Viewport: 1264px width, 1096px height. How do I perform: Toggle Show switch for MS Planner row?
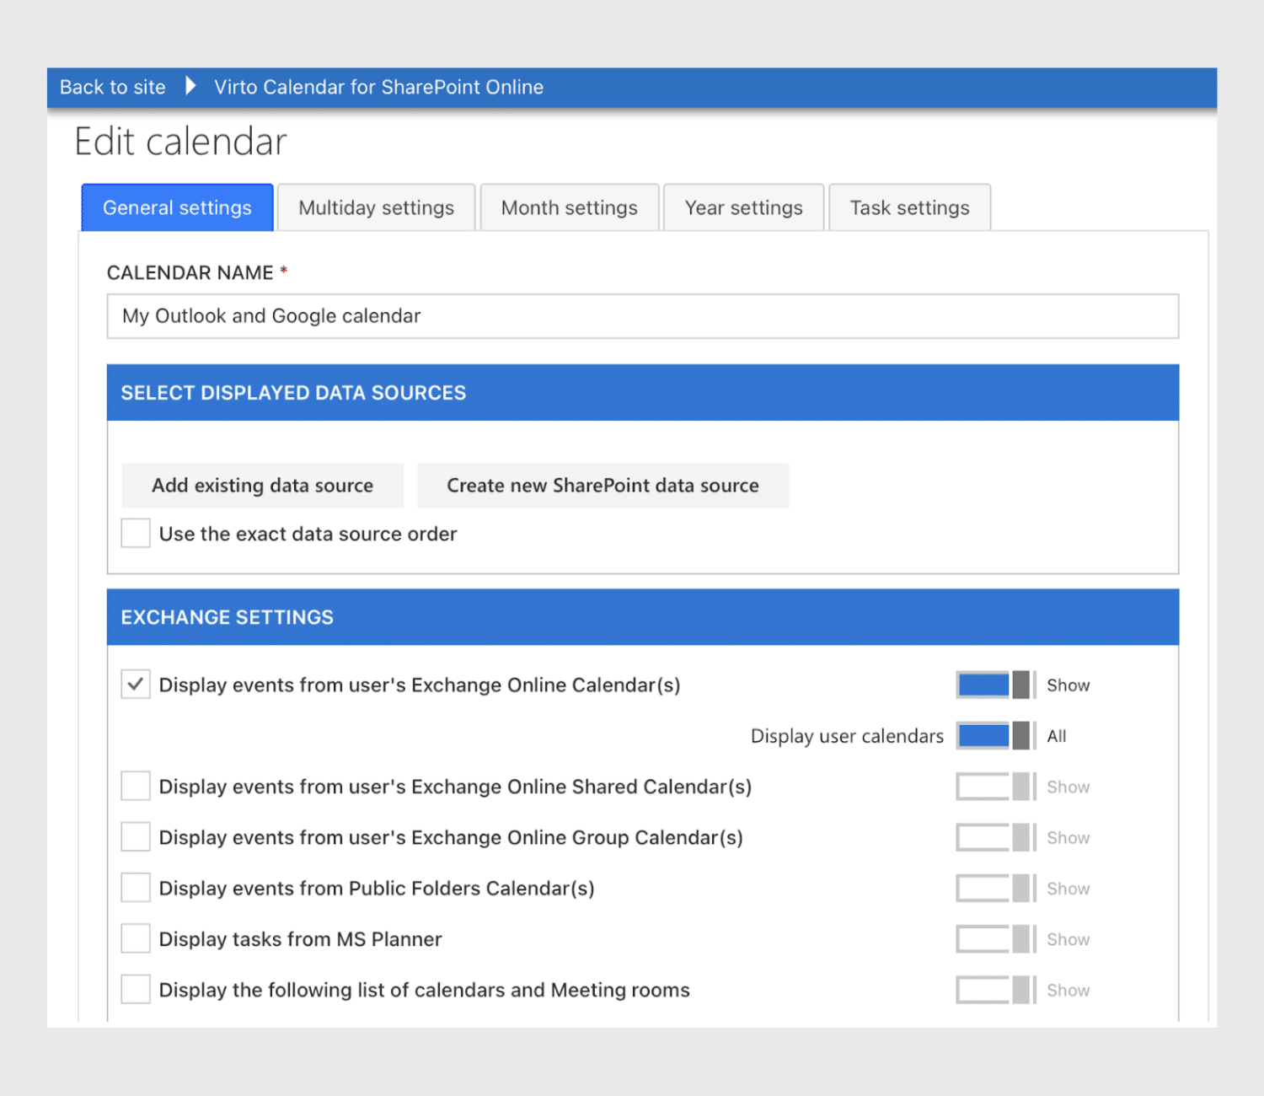click(995, 939)
